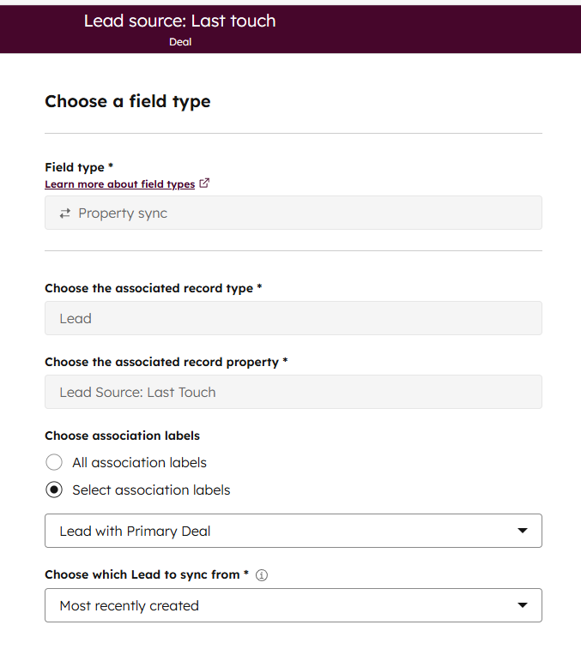Click the Property sync field type box
The height and width of the screenshot is (661, 581).
[293, 213]
